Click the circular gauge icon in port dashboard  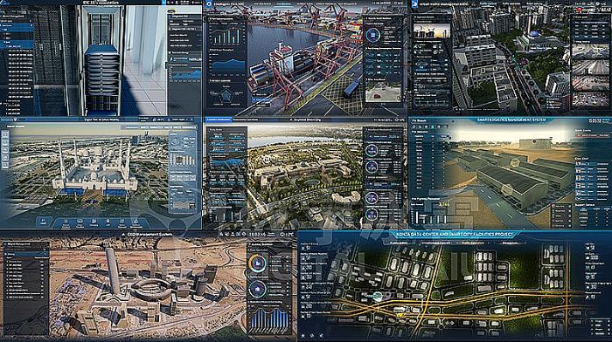[x=373, y=35]
